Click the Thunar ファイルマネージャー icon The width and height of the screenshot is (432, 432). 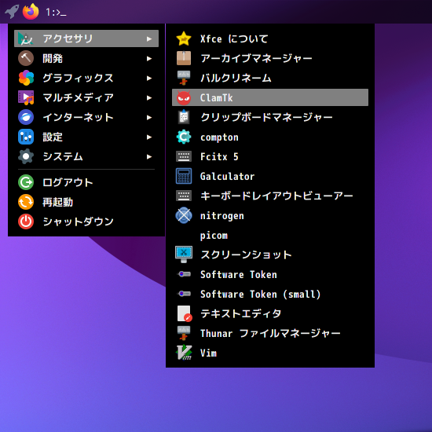pyautogui.click(x=184, y=333)
